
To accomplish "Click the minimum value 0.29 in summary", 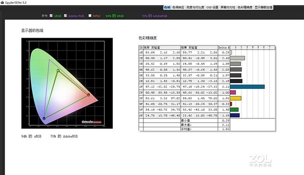I will [226, 120].
